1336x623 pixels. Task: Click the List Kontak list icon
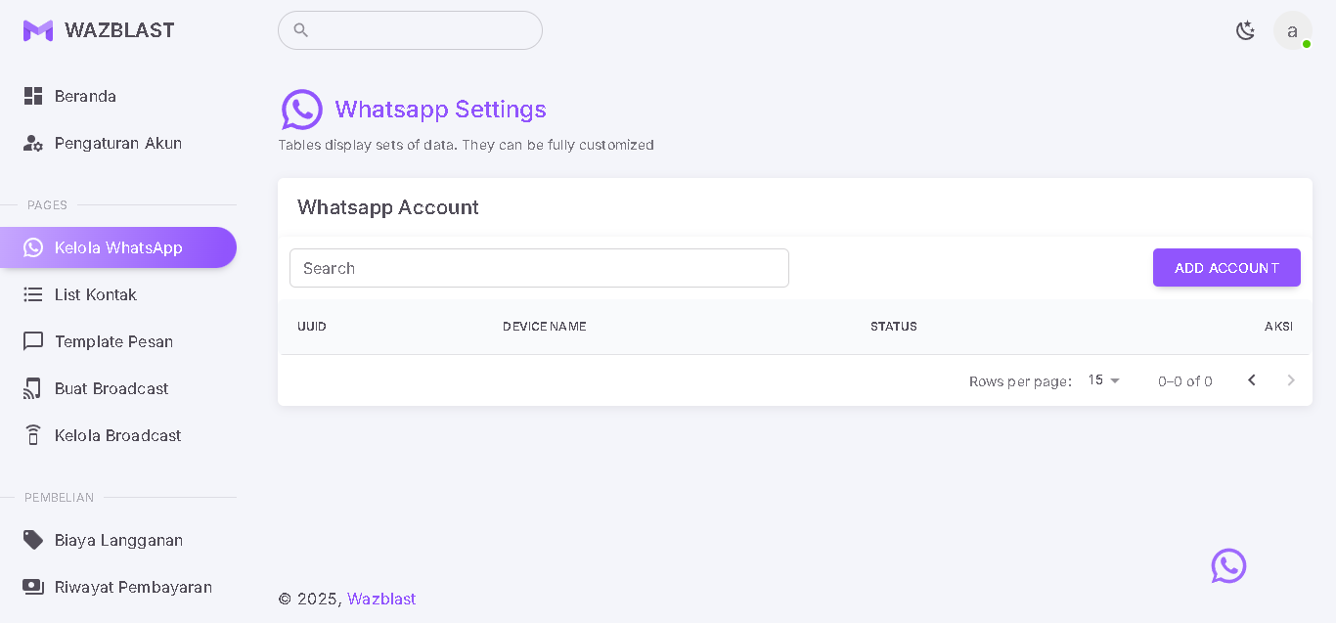coord(33,294)
